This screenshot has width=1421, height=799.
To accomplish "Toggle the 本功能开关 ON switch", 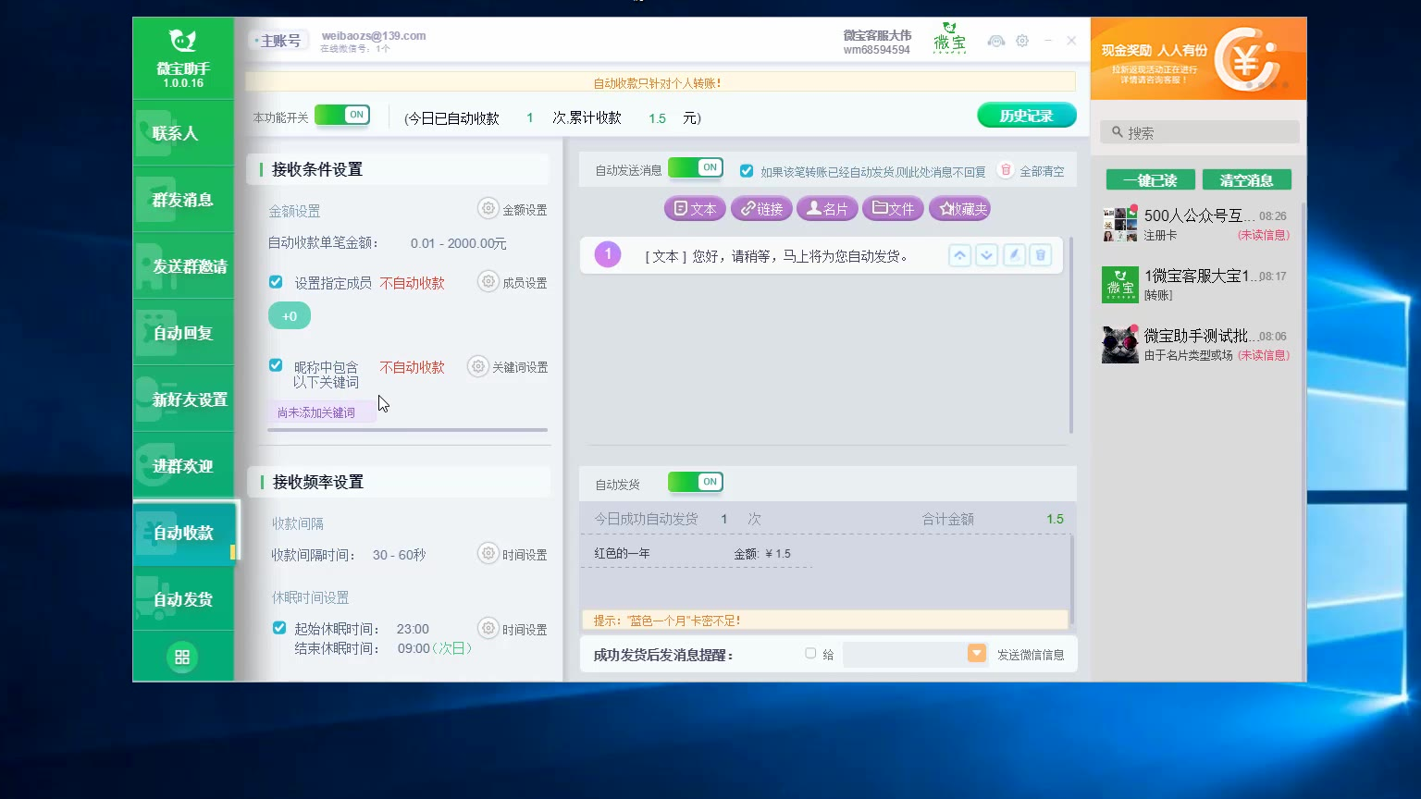I will [x=342, y=115].
